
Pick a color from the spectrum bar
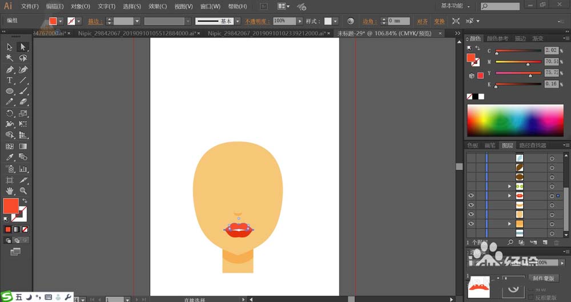[x=515, y=120]
